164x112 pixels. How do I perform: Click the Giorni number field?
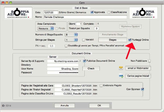point(79,24)
